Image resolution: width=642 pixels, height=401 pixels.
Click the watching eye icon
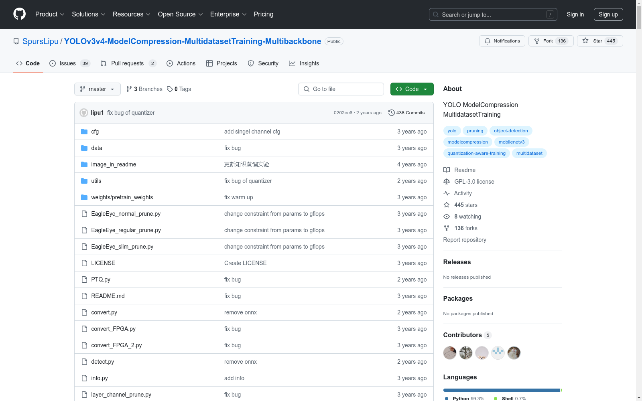tap(447, 217)
